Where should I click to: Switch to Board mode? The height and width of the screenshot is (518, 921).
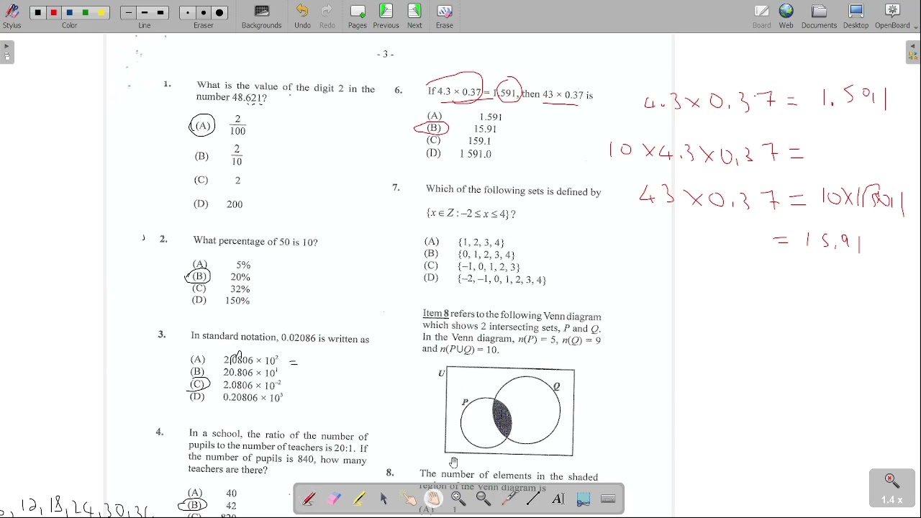762,16
